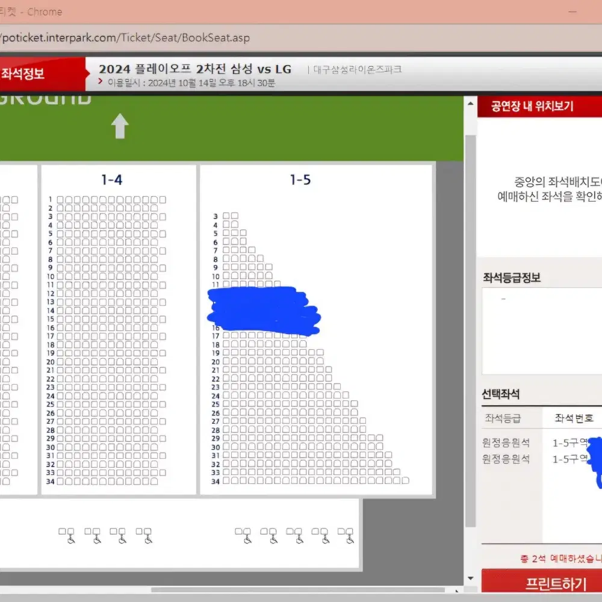Click the horizontal scrollbar thumb below seat map
602x602 pixels.
[x=297, y=590]
